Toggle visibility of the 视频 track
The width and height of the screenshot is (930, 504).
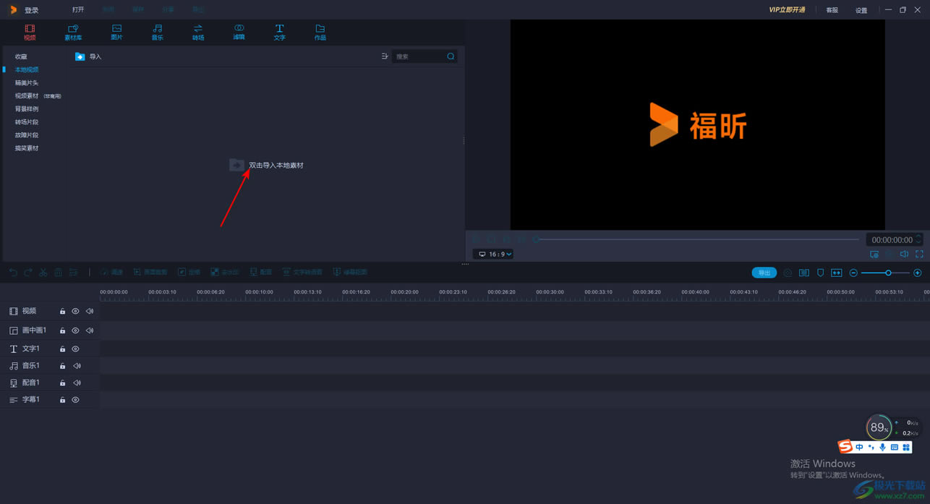point(75,311)
